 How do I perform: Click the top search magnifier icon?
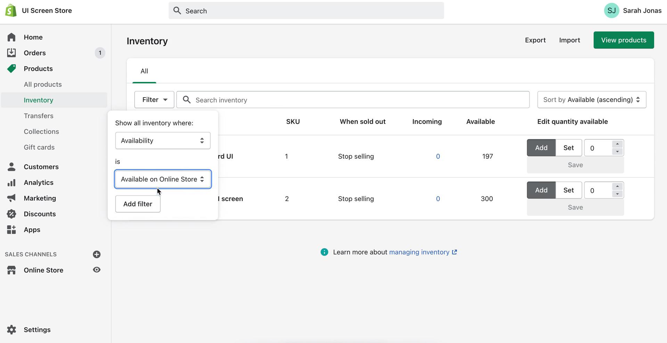pos(177,10)
